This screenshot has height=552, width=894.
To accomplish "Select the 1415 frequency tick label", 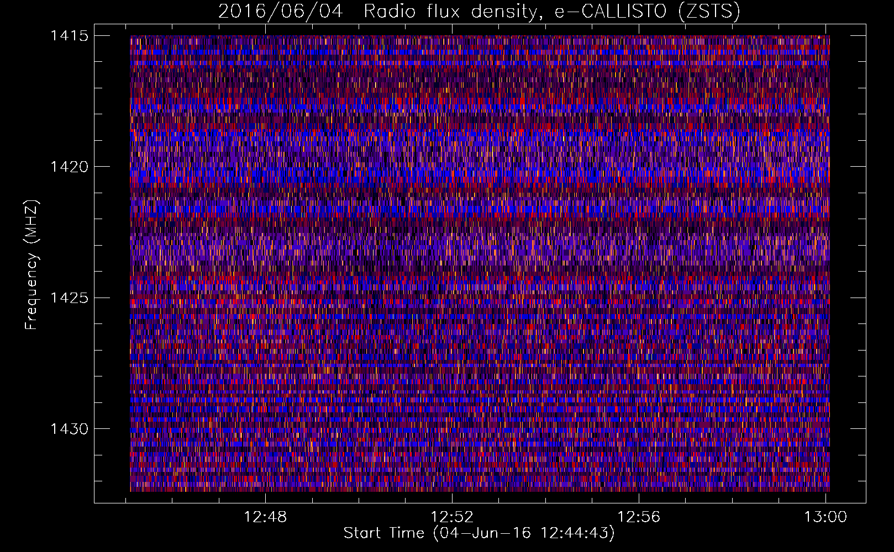I will 70,36.
